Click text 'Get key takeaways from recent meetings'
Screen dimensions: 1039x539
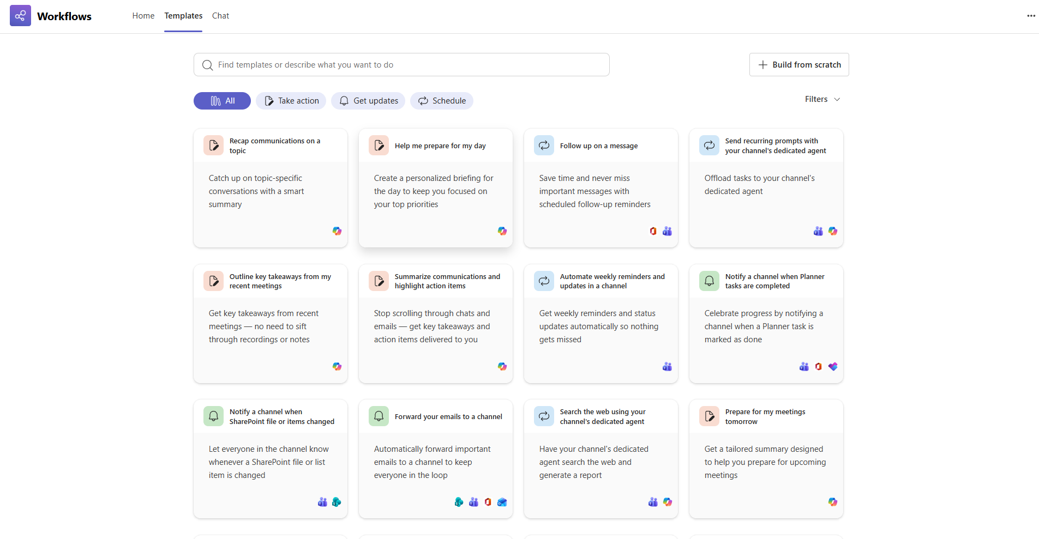[263, 320]
